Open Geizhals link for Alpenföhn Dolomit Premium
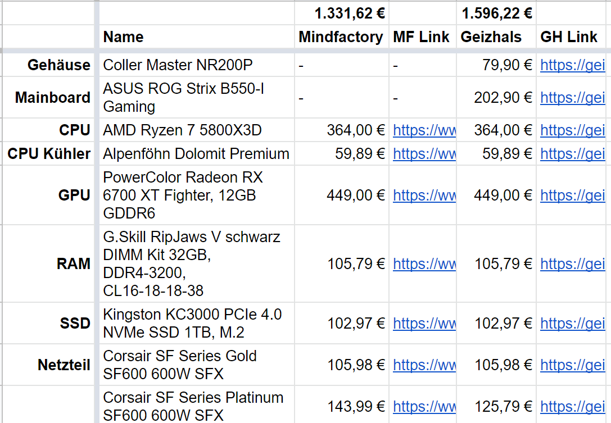The height and width of the screenshot is (423, 611). [572, 154]
